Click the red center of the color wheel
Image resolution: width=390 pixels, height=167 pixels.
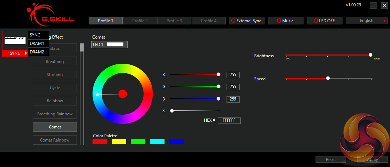coord(123,94)
